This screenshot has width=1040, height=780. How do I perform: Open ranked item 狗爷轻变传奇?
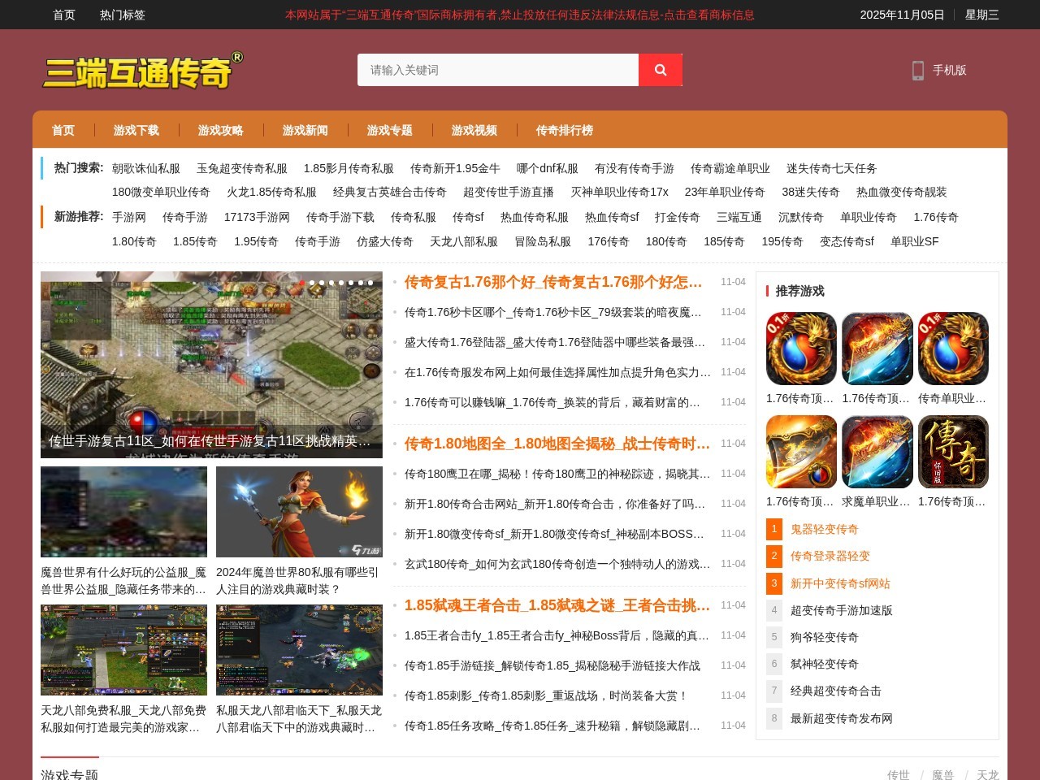click(x=824, y=637)
